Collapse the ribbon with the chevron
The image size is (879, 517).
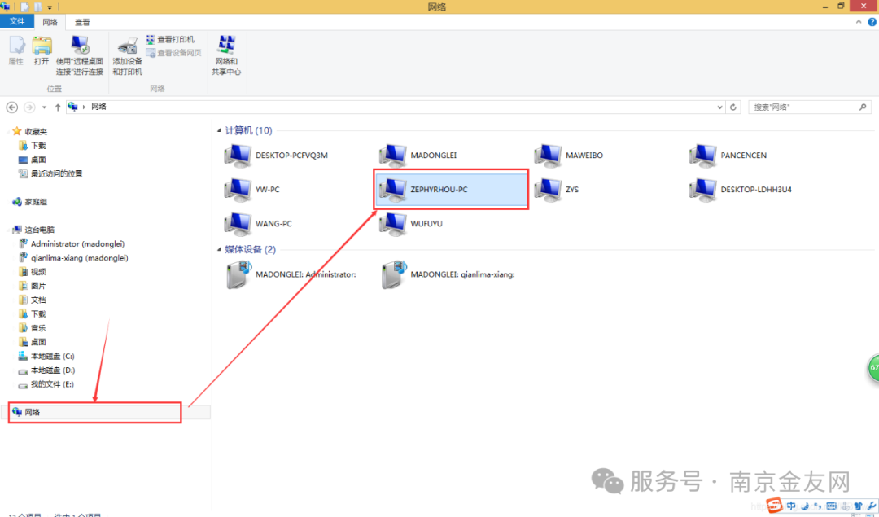pos(859,22)
